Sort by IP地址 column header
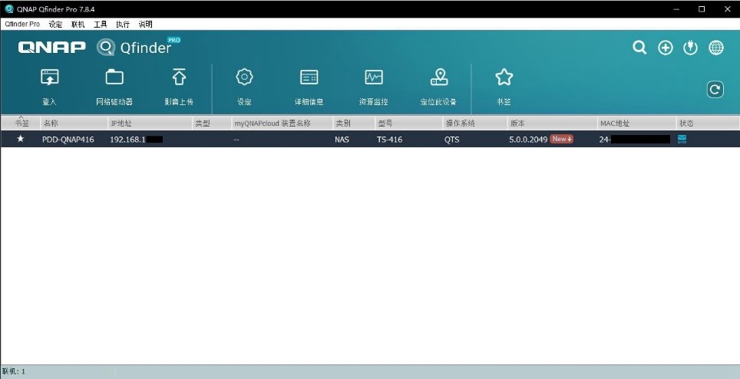 [150, 123]
